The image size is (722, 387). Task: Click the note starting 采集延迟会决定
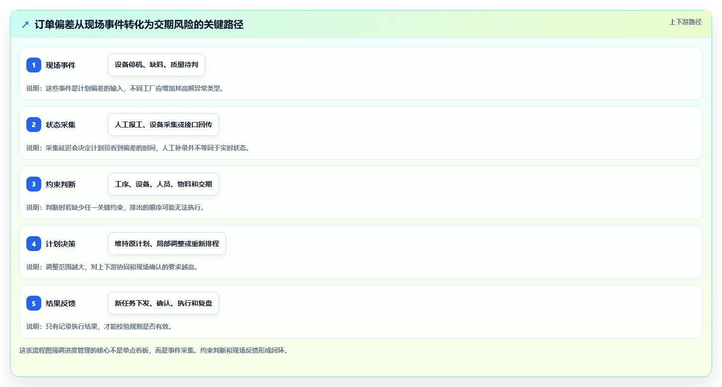138,148
